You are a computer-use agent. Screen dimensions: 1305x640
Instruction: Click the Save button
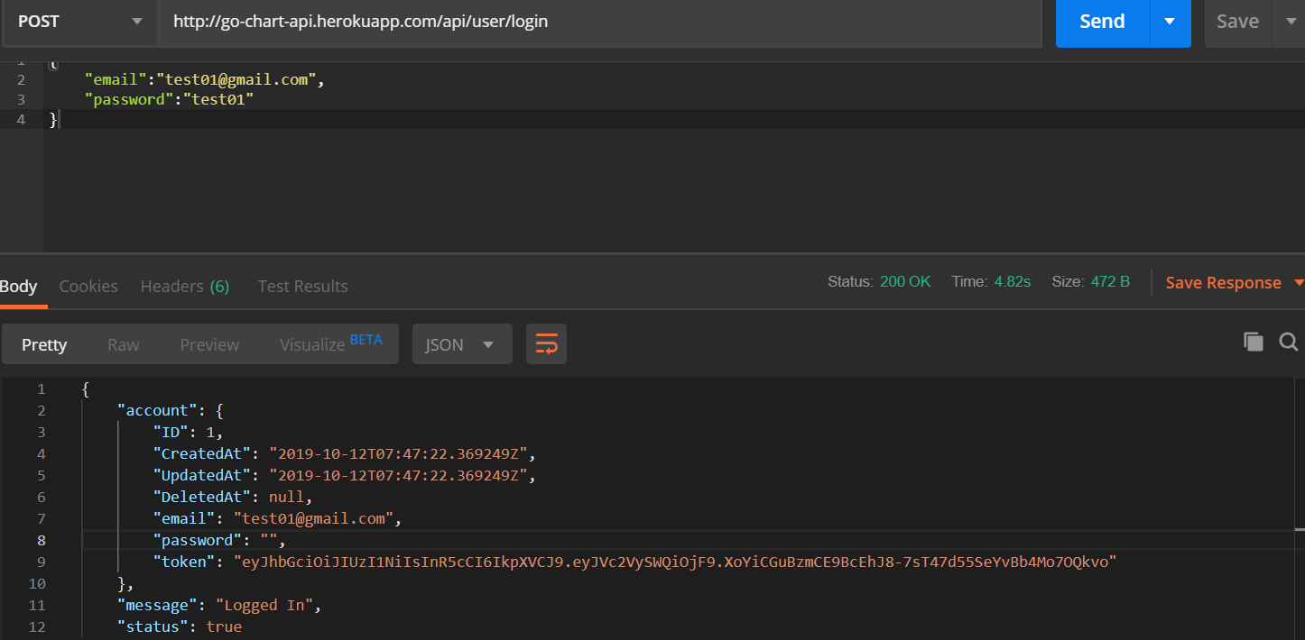click(1236, 22)
